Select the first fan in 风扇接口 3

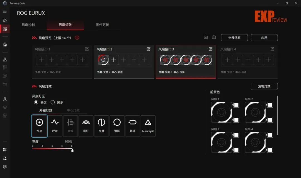click(165, 60)
